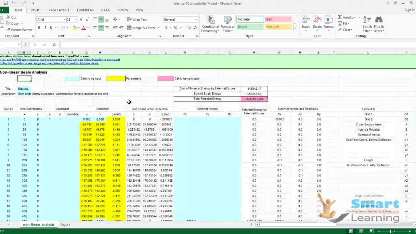
Task: Select the red Font Color swatch
Action: click(84, 28)
